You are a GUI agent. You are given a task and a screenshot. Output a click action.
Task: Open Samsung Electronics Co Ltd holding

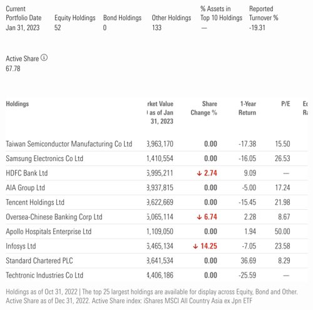click(x=44, y=158)
